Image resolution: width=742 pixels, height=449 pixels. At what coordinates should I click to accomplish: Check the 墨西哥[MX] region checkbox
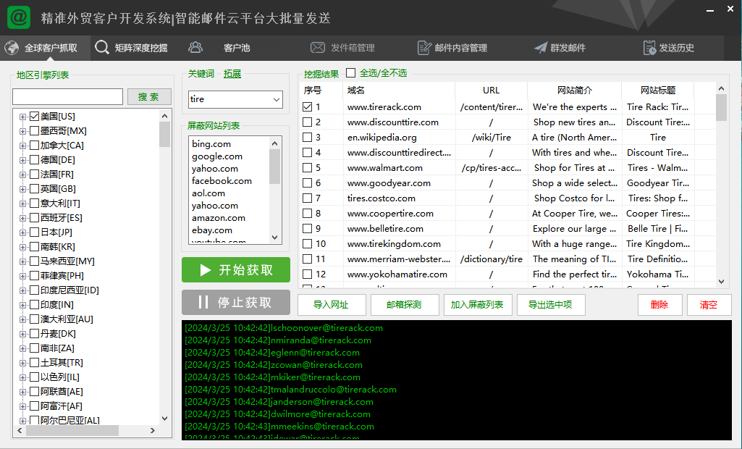pos(35,131)
